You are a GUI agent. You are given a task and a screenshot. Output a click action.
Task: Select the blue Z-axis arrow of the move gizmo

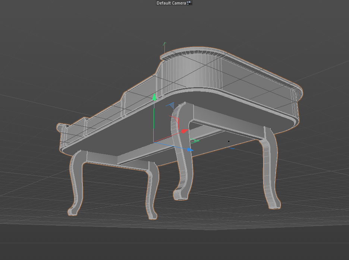tap(190, 149)
